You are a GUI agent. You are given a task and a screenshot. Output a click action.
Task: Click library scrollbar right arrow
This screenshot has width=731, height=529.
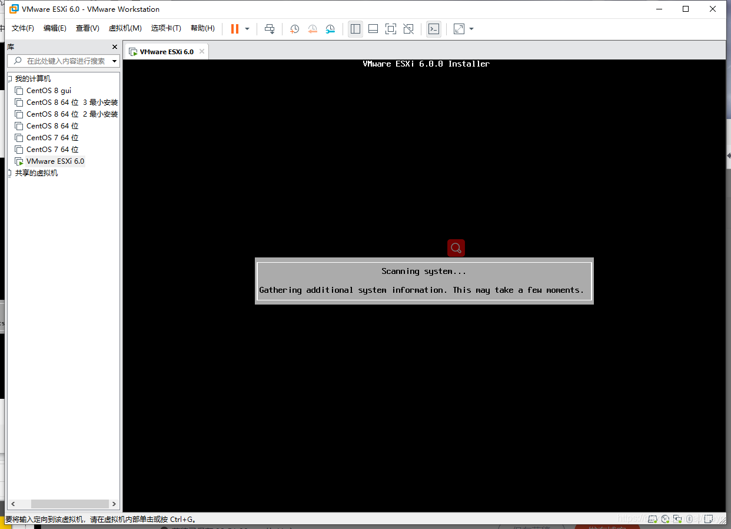(x=114, y=504)
